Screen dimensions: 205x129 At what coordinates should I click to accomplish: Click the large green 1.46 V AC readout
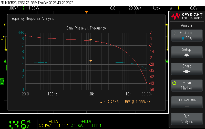pos(17,124)
